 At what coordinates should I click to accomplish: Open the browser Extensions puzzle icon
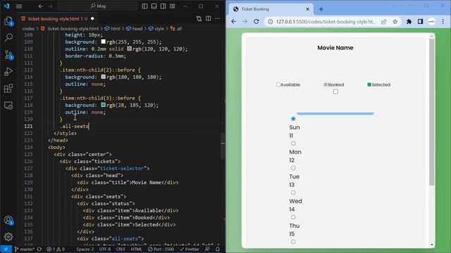409,22
